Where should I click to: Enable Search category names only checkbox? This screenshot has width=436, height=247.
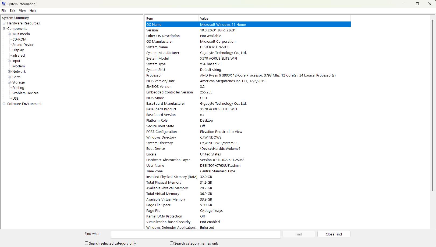pyautogui.click(x=172, y=243)
